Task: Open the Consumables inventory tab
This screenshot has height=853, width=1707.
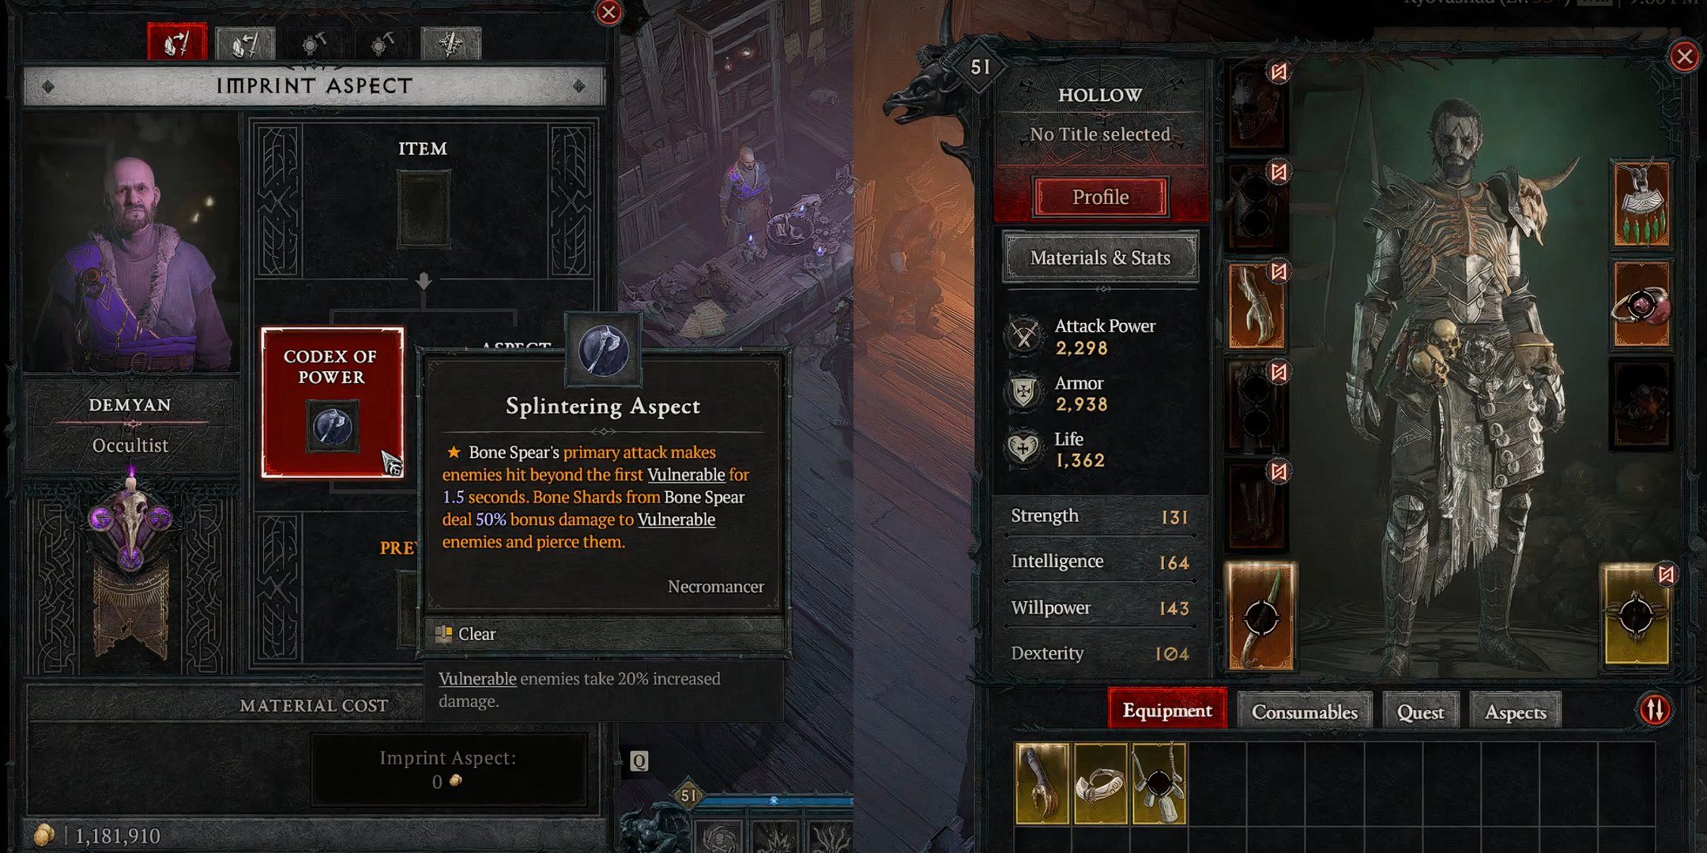Action: 1303,712
